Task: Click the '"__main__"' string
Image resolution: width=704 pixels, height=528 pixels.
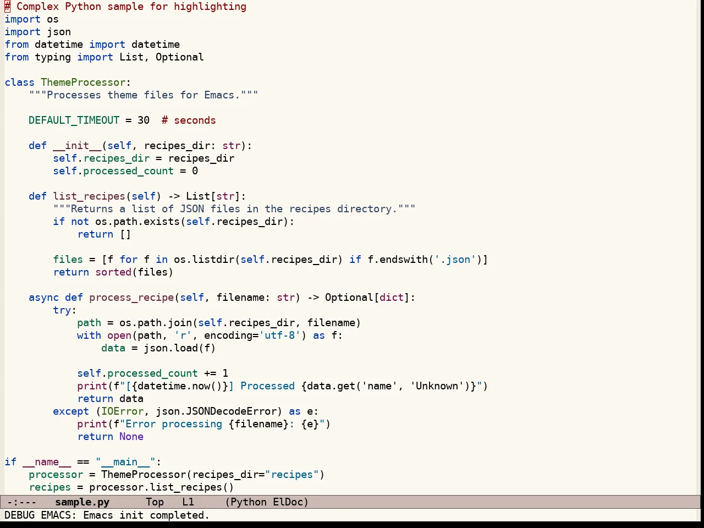Action: tap(125, 462)
